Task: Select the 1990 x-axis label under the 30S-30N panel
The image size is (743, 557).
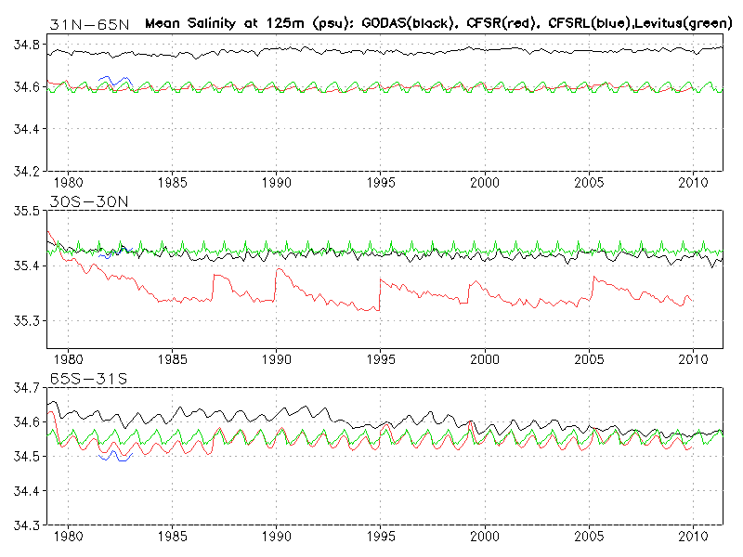Action: 277,360
